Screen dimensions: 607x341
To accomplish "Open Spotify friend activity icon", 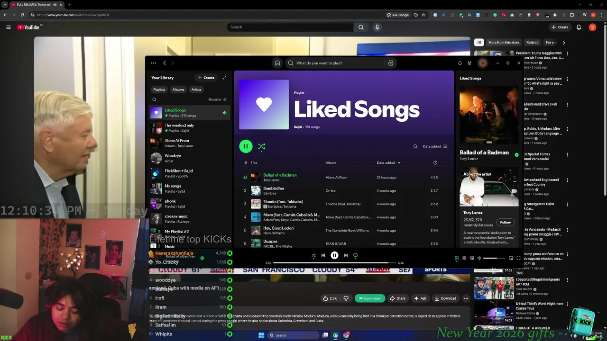I will (469, 63).
